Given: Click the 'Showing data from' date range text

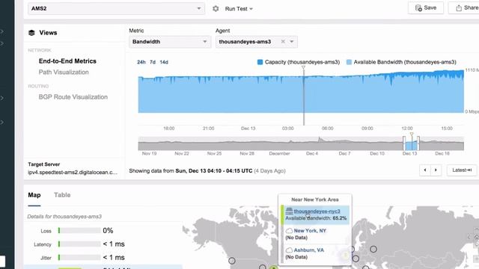Looking at the screenshot, I should tap(207, 171).
